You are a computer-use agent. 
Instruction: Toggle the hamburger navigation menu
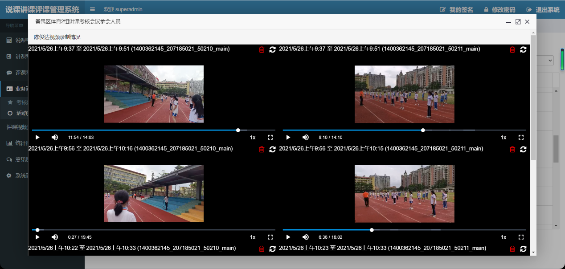pyautogui.click(x=92, y=9)
